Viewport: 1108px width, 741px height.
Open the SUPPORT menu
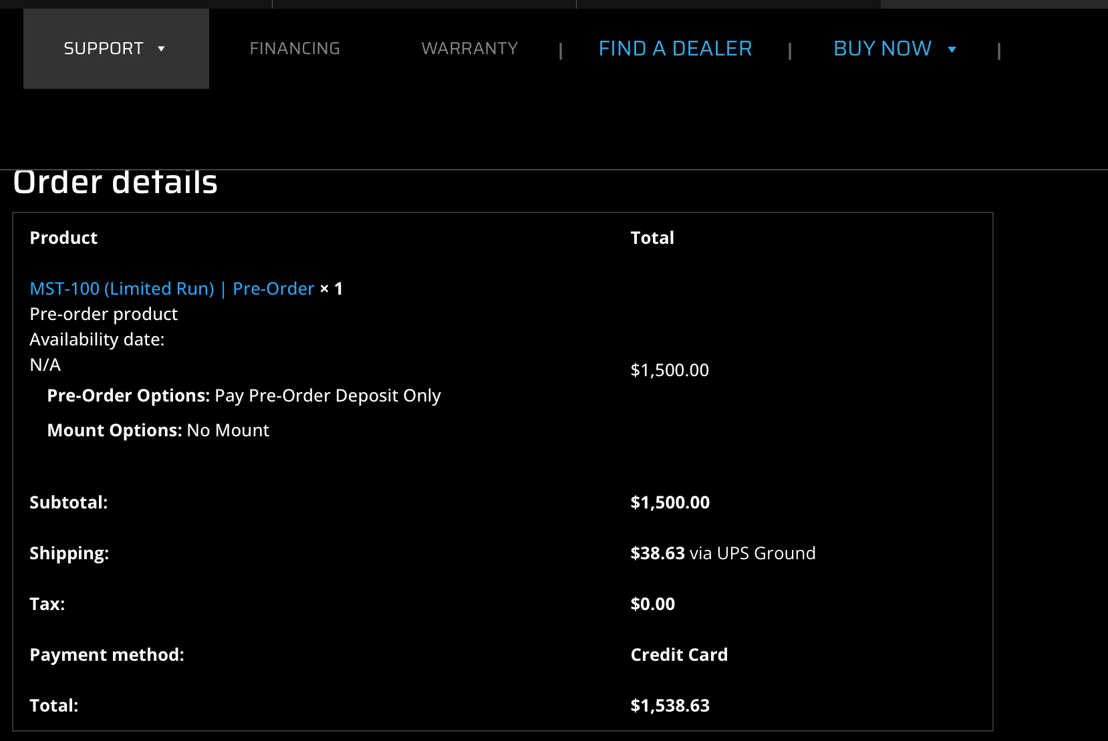click(104, 49)
